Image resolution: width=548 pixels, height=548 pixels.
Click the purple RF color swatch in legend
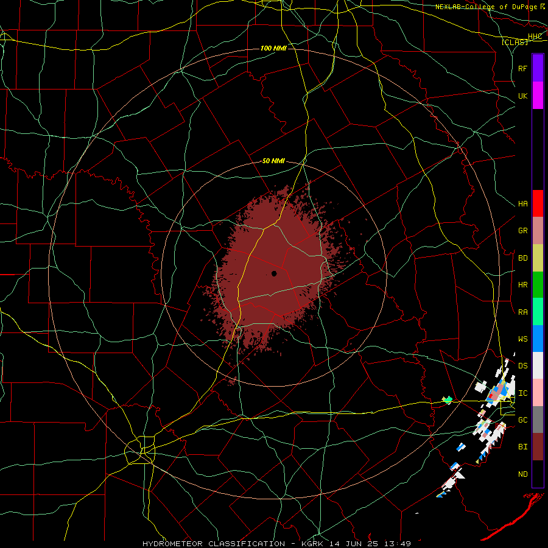coord(538,68)
